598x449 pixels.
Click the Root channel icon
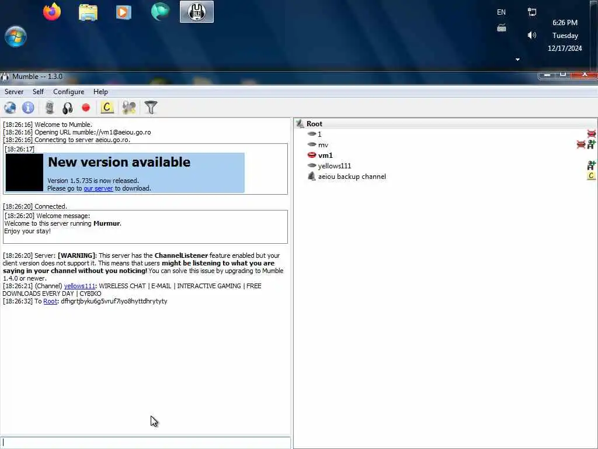[x=300, y=124]
